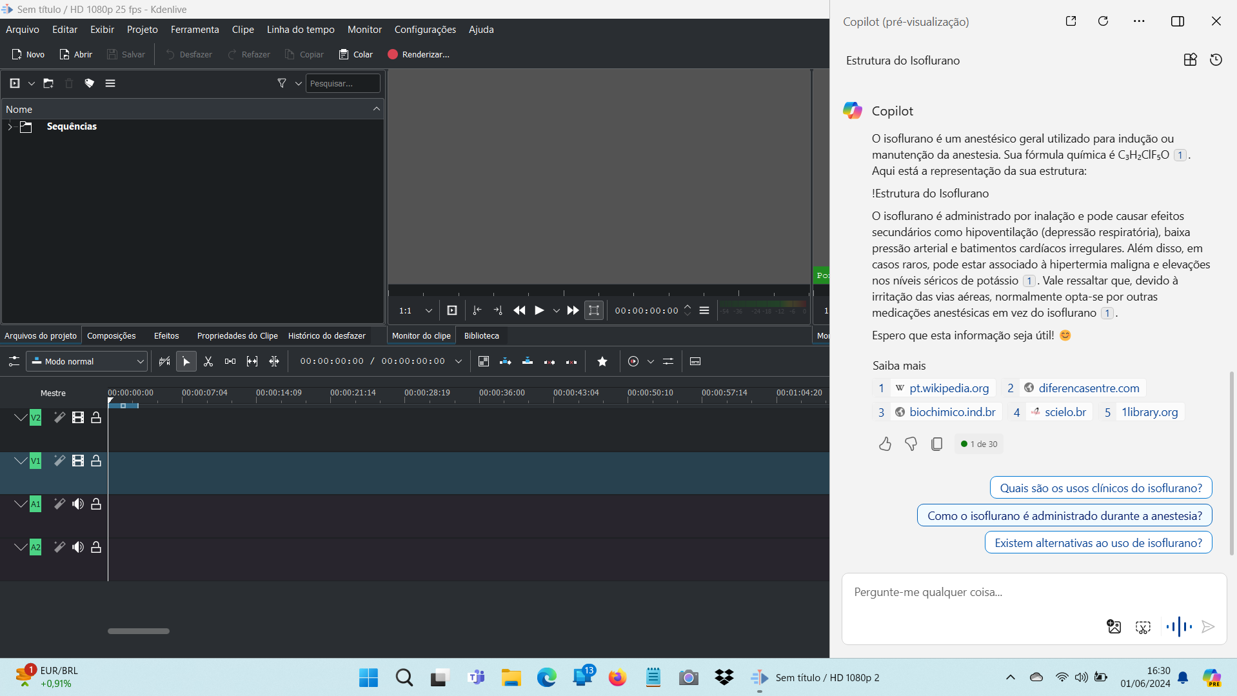Open the pt.wikipedia.org source link
The image size is (1237, 696).
(949, 388)
